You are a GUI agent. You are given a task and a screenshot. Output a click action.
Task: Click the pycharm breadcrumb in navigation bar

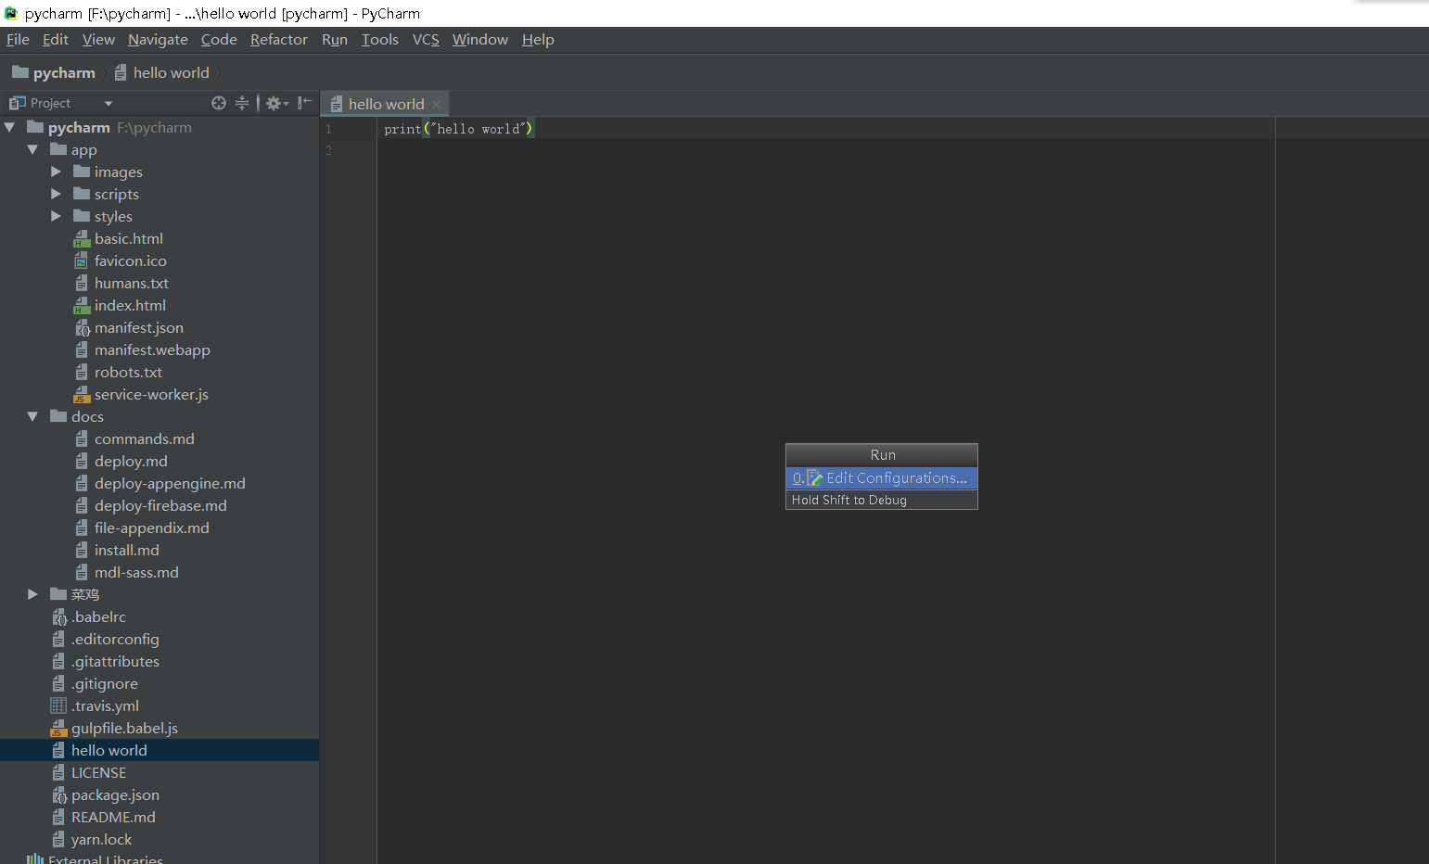[x=63, y=73]
